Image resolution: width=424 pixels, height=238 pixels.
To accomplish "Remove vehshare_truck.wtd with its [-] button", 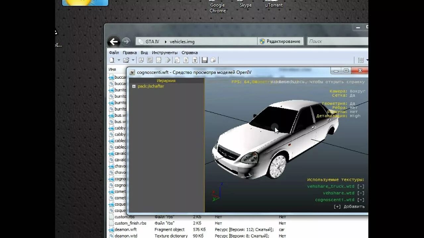I will click(x=361, y=186).
